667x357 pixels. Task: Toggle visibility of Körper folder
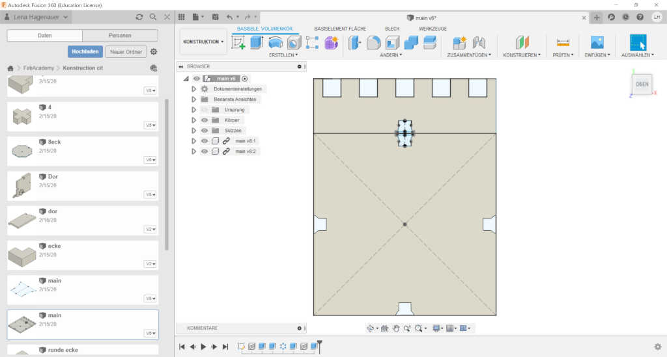205,120
